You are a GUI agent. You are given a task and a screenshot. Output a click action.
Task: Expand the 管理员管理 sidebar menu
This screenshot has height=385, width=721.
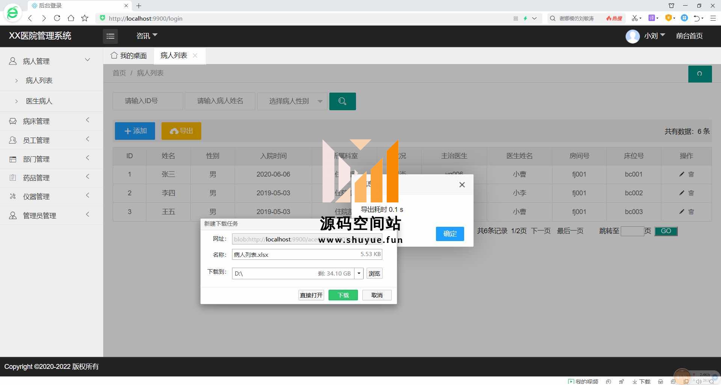pyautogui.click(x=51, y=215)
